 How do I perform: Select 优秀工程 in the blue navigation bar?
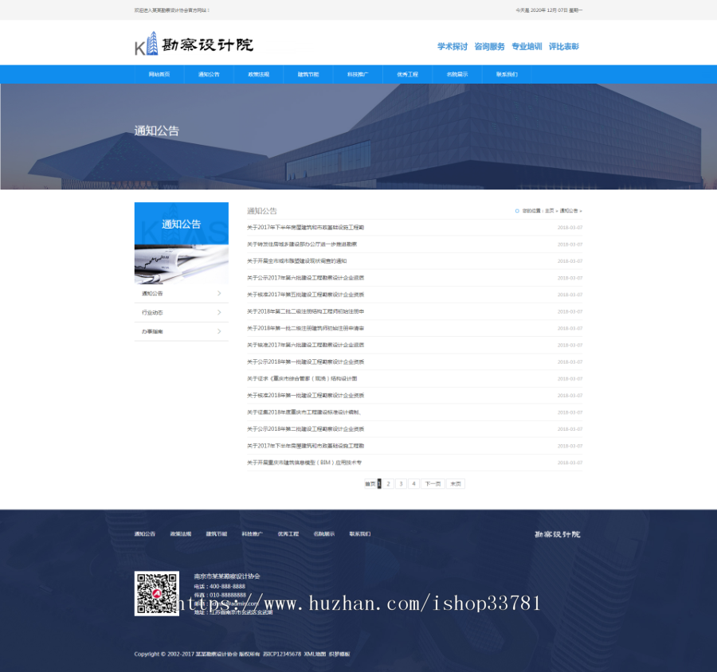pyautogui.click(x=407, y=74)
